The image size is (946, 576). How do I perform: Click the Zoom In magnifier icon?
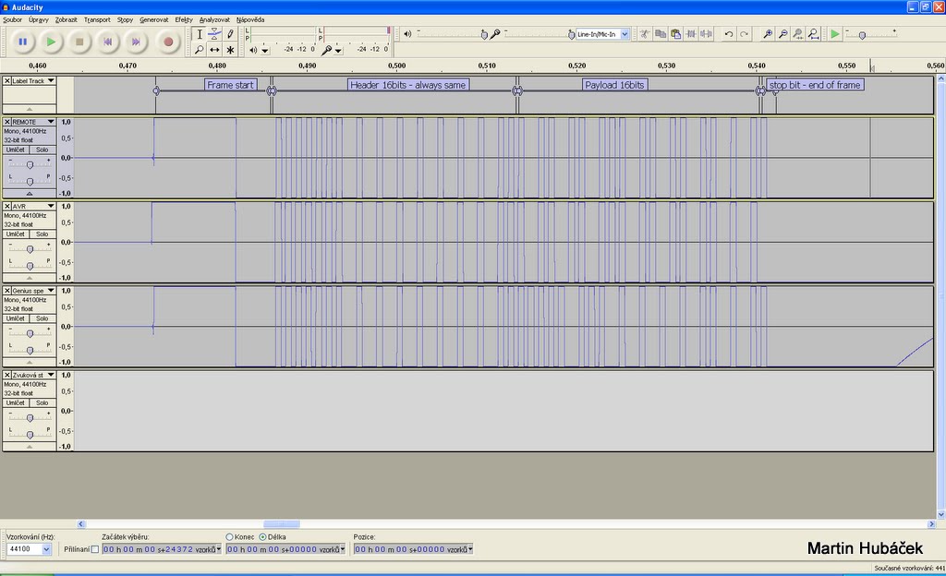768,34
